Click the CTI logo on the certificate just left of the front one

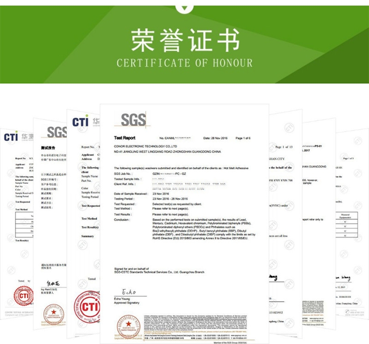point(81,121)
